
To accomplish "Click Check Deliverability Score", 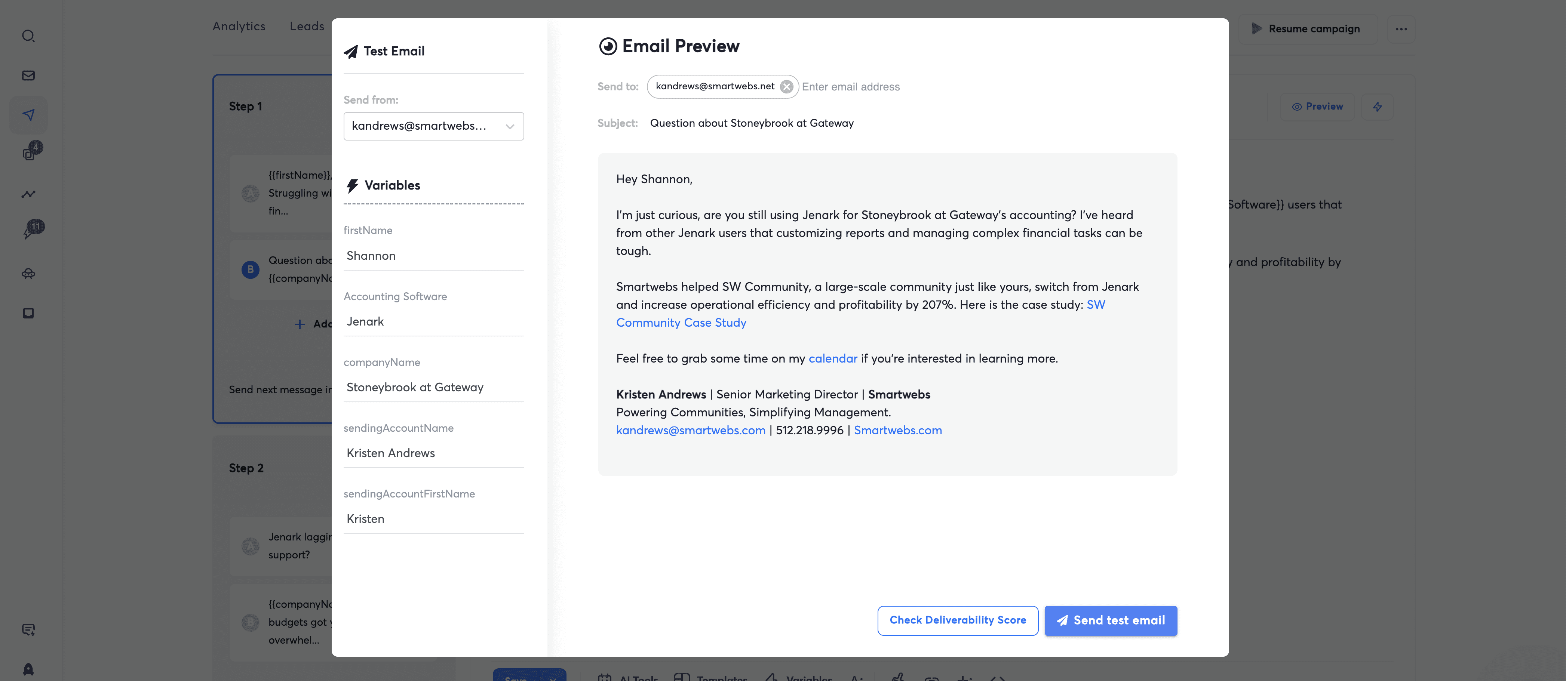I will click(x=958, y=620).
